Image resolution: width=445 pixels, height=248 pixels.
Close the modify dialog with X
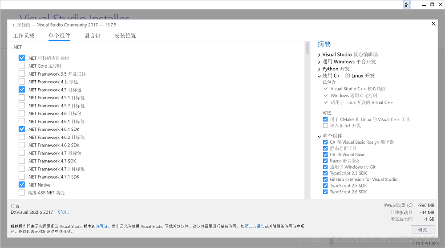[x=433, y=24]
